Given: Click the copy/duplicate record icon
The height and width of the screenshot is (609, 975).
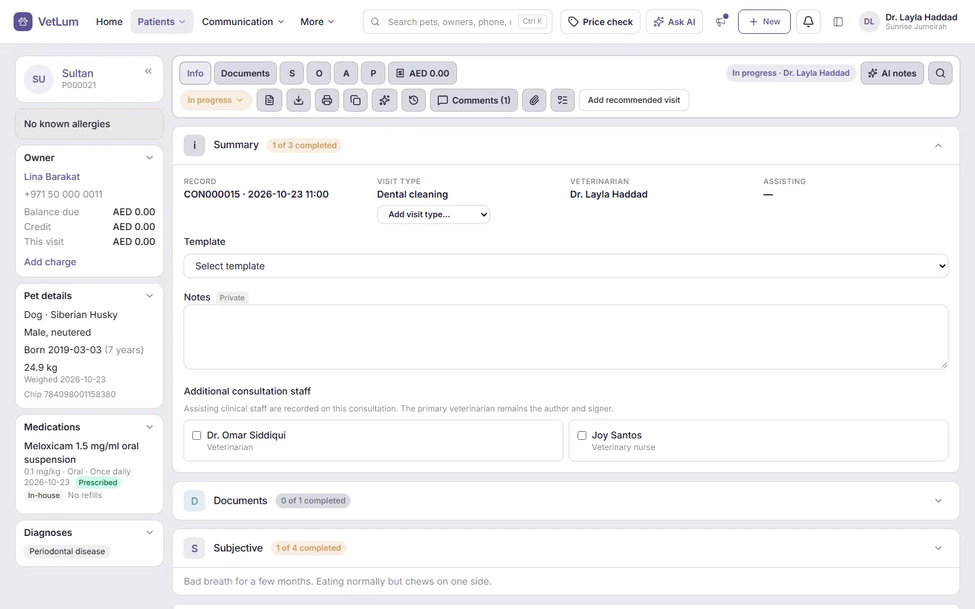Looking at the screenshot, I should (x=355, y=100).
